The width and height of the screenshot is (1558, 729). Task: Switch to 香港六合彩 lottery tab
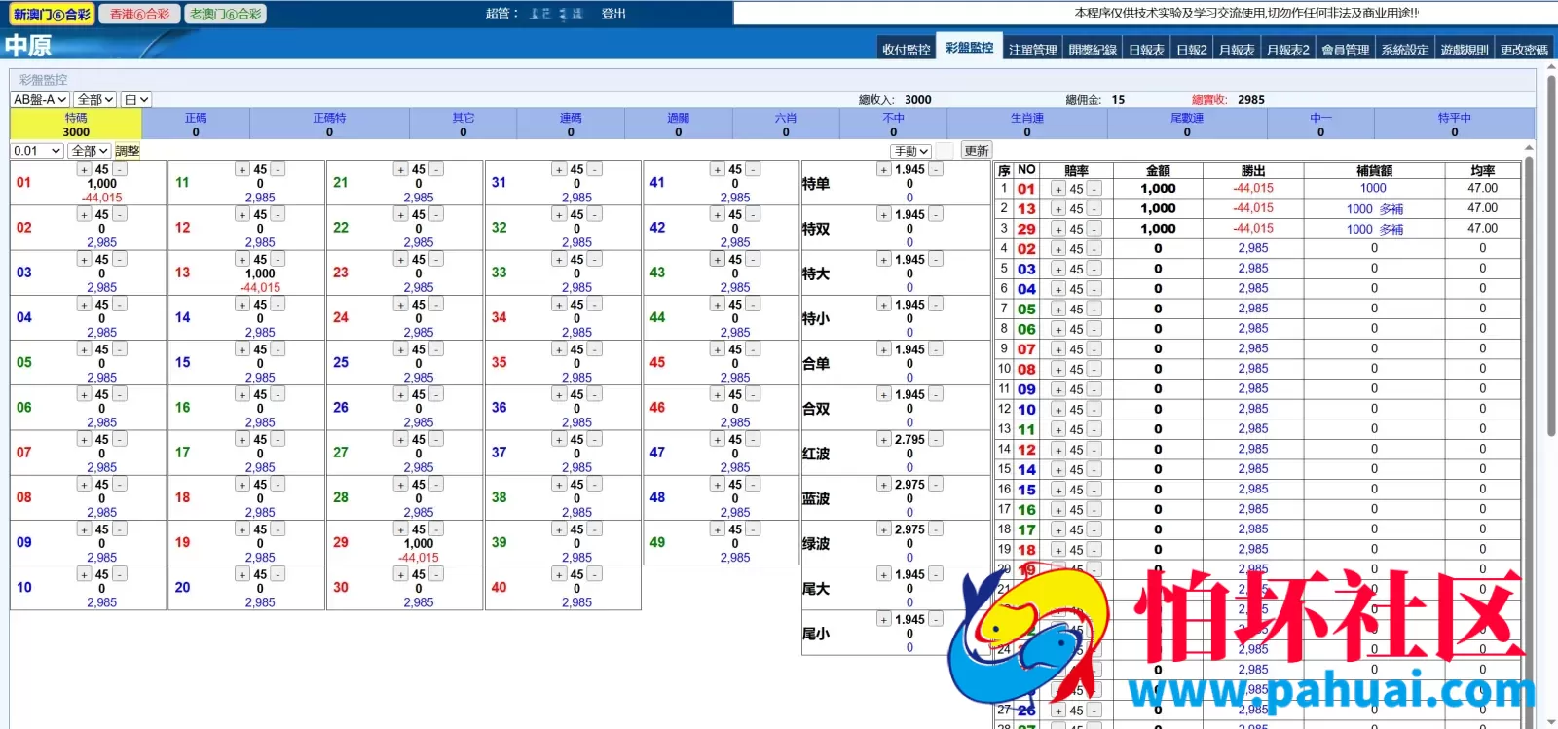(139, 14)
